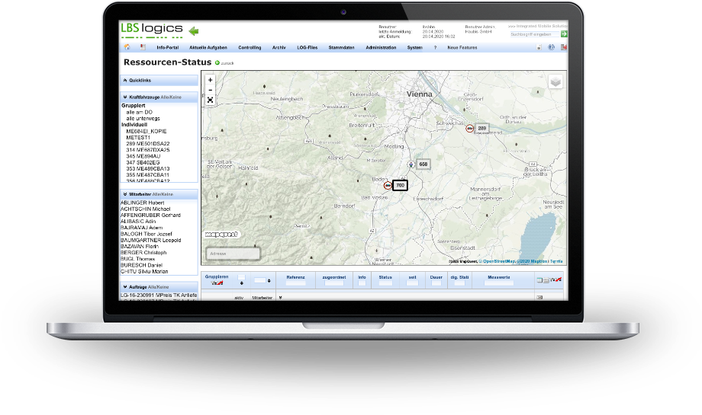Screen dimensions: 702x415
Task: Select vehicle ME684EI_KOPIE
Action: [147, 131]
